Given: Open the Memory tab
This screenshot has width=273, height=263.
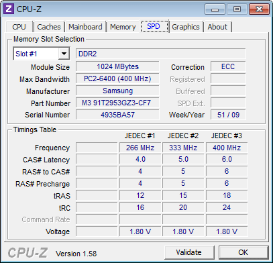Looking at the screenshot, I should click(x=123, y=27).
